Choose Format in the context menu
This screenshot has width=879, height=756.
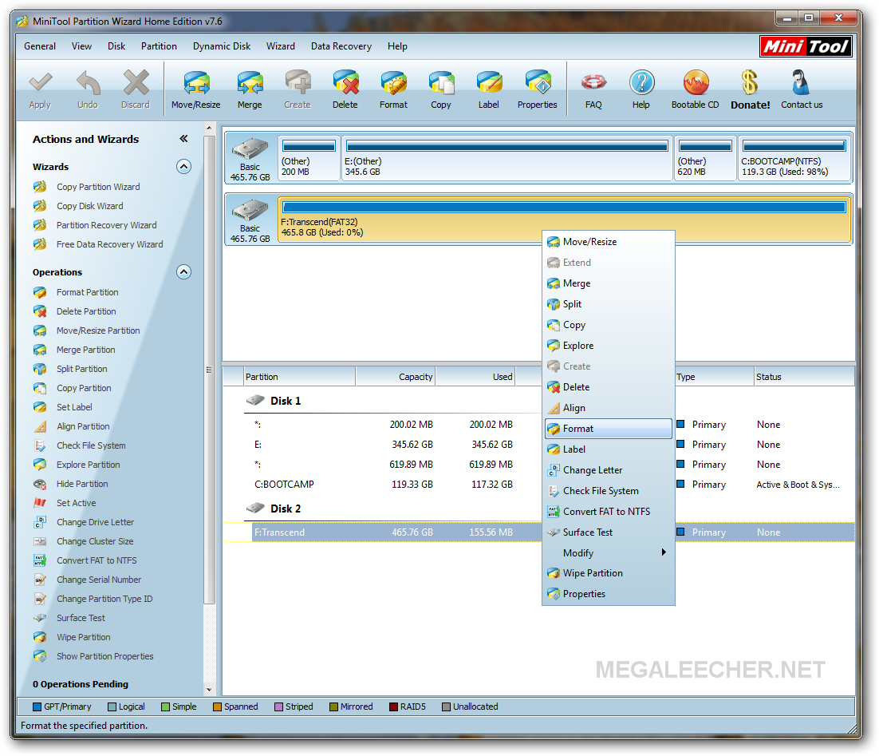click(609, 429)
